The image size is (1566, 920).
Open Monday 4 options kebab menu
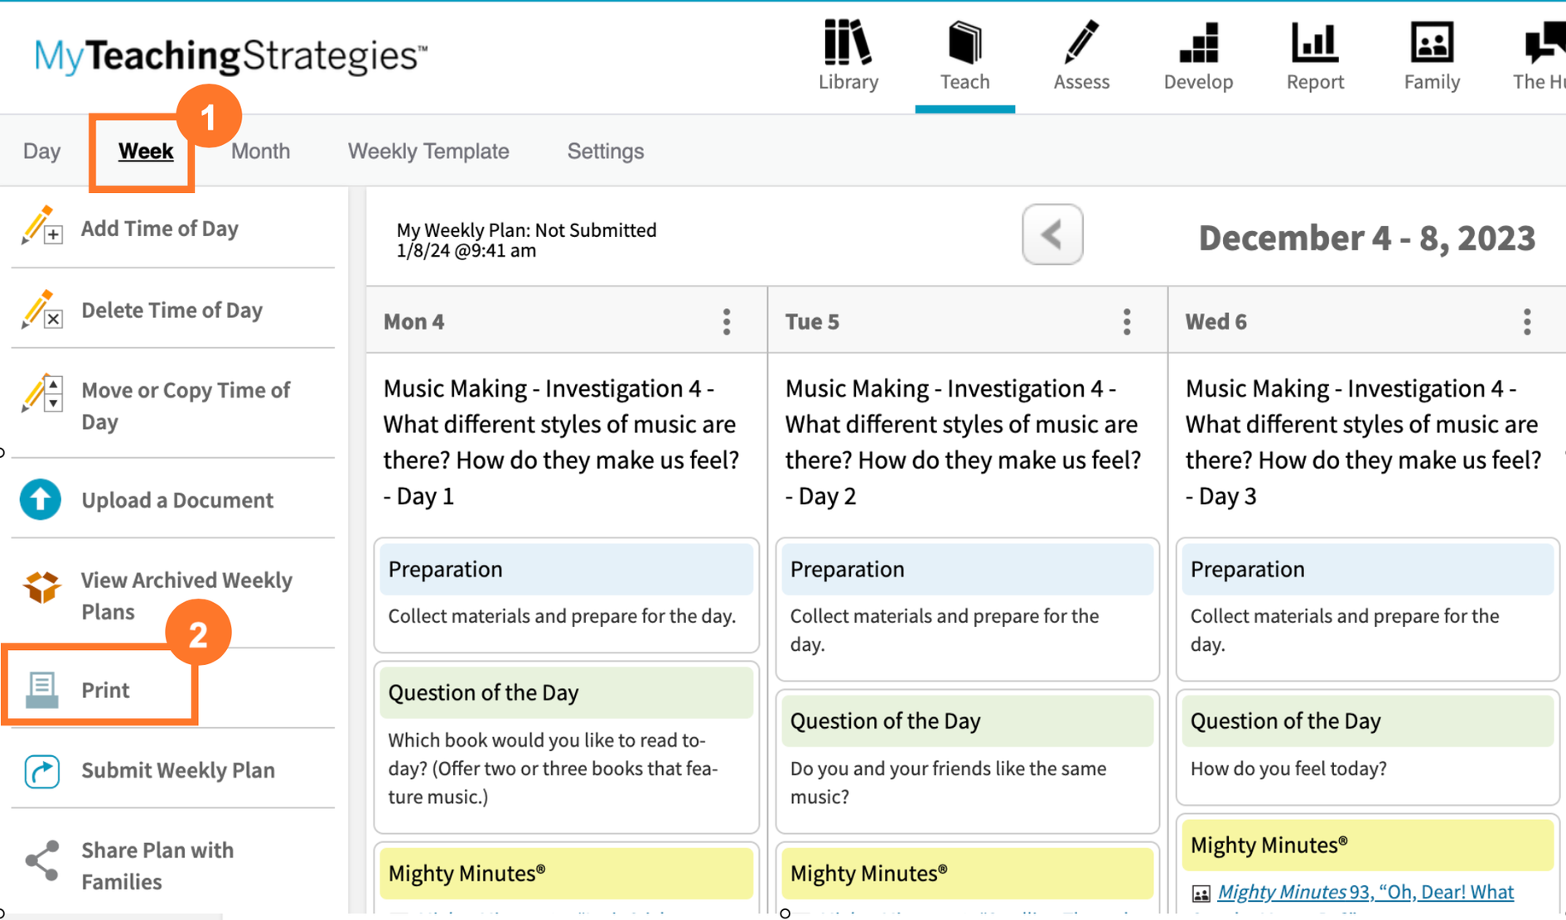[727, 321]
